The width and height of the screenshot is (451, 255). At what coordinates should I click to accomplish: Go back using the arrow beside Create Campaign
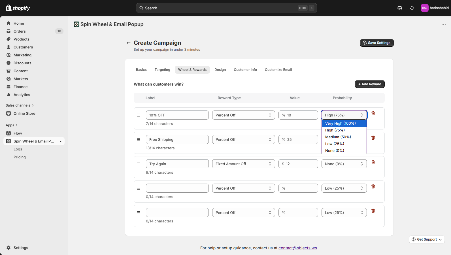129,43
